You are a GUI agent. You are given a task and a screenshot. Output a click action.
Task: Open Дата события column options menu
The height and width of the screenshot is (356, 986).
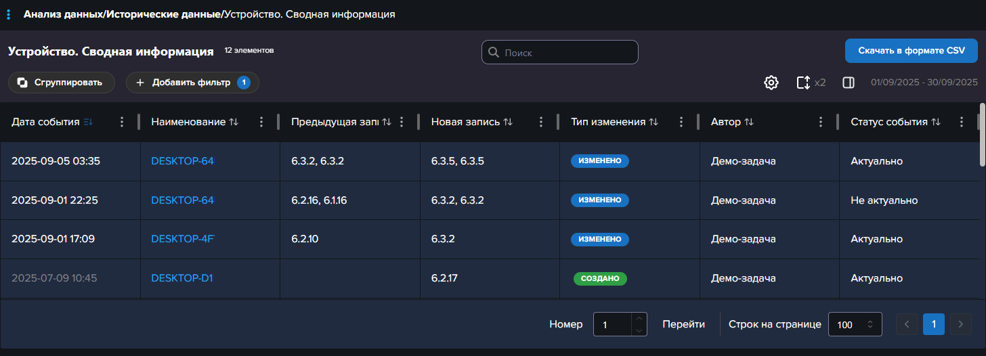[122, 122]
